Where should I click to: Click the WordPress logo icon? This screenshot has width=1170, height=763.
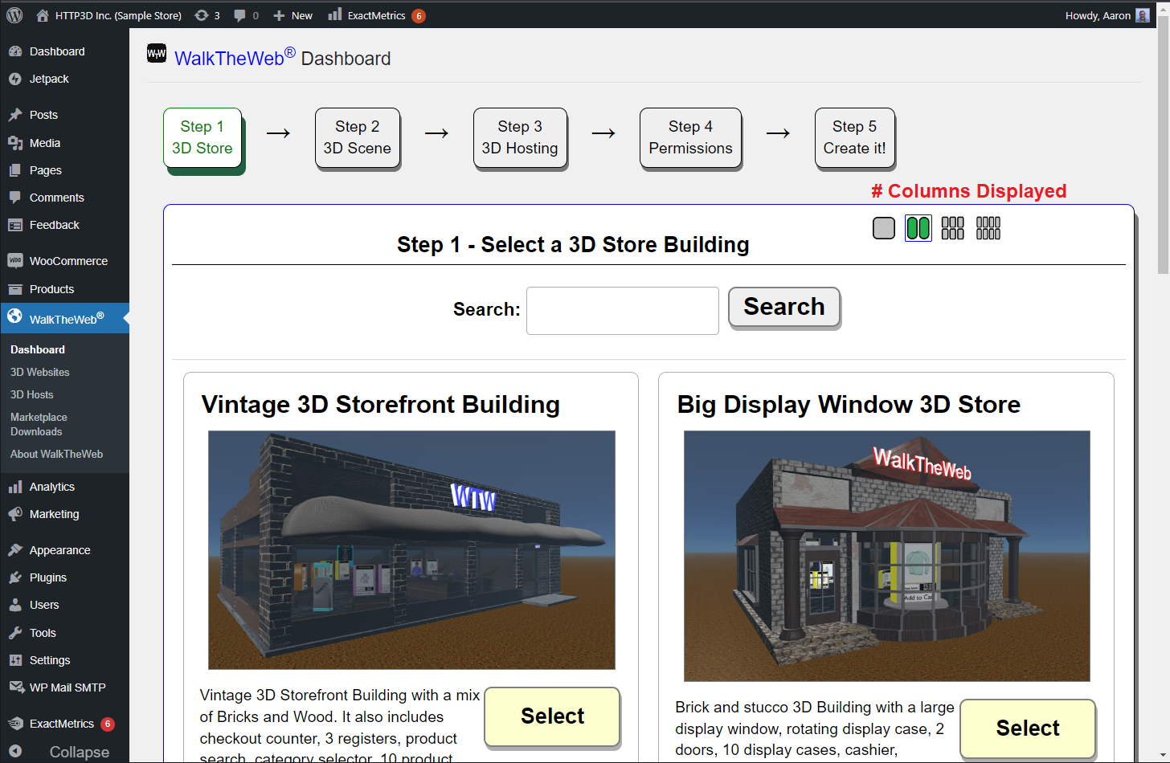pyautogui.click(x=14, y=15)
